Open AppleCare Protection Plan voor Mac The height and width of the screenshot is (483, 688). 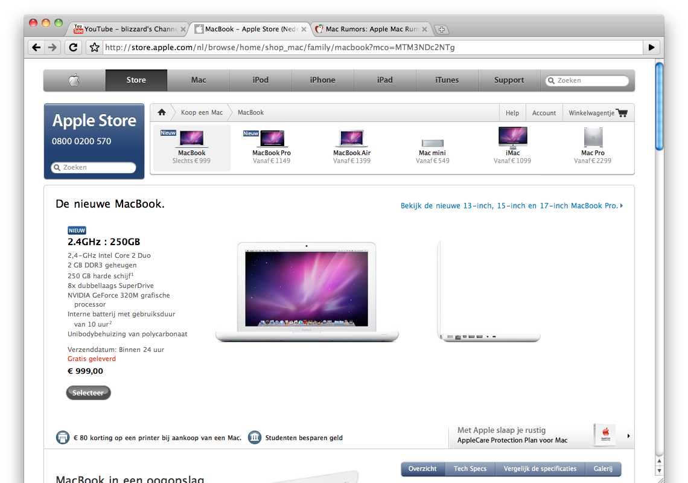(x=512, y=440)
